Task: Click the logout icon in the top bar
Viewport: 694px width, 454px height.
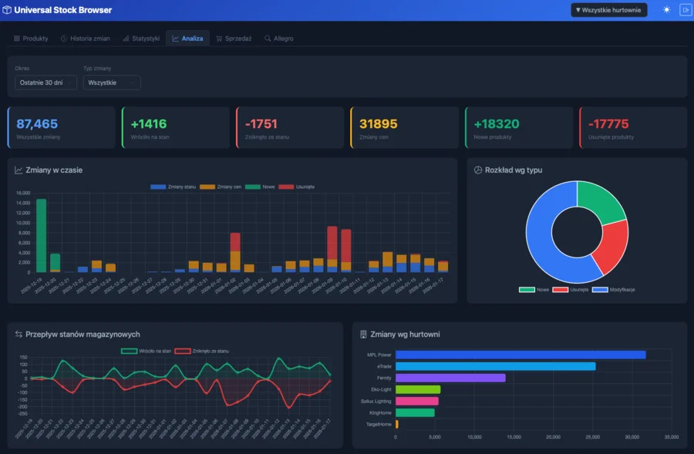Action: click(686, 10)
